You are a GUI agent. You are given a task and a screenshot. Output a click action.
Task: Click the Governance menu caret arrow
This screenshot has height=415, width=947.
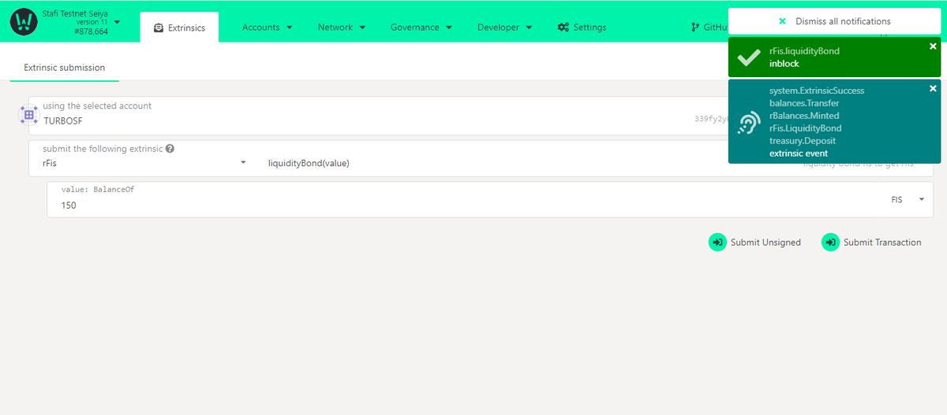point(449,28)
